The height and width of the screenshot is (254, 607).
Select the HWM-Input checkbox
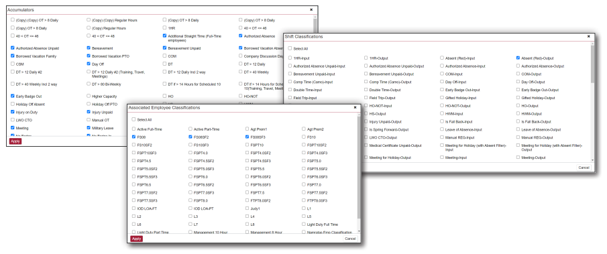442,114
